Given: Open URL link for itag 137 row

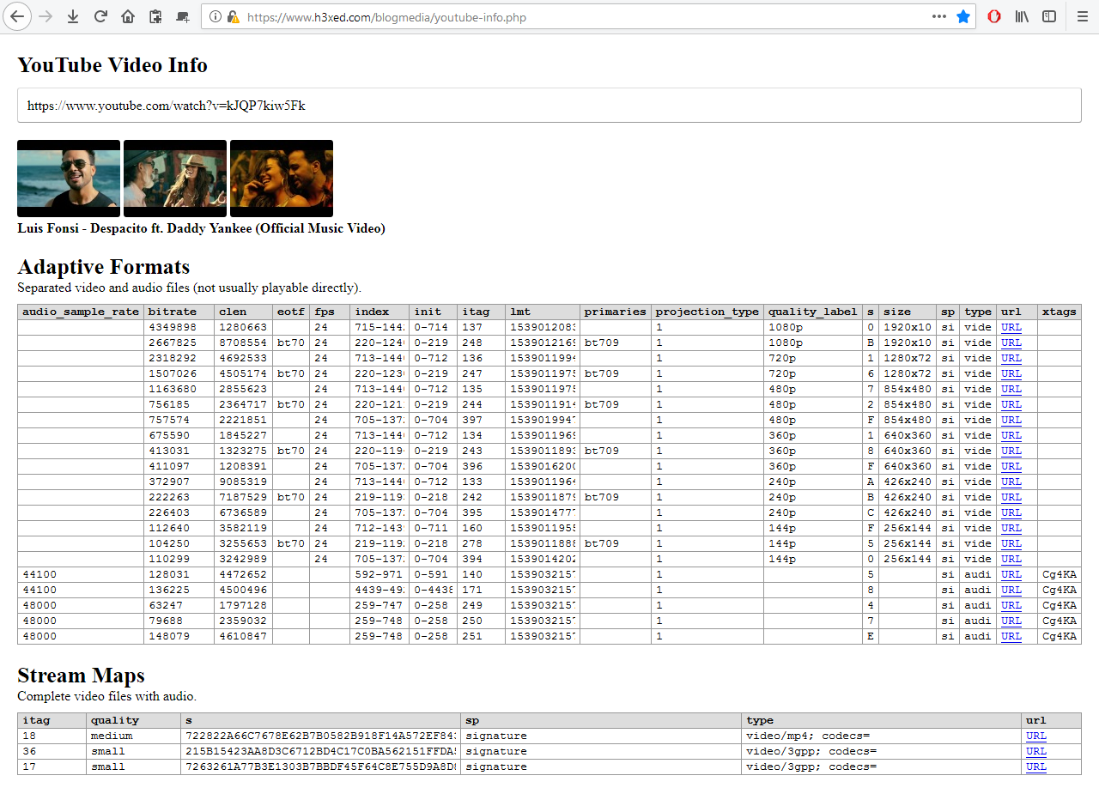Looking at the screenshot, I should 1011,327.
